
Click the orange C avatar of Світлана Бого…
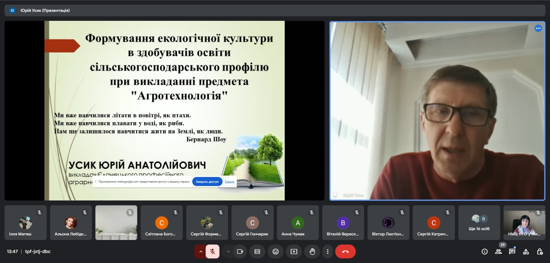pyautogui.click(x=162, y=222)
